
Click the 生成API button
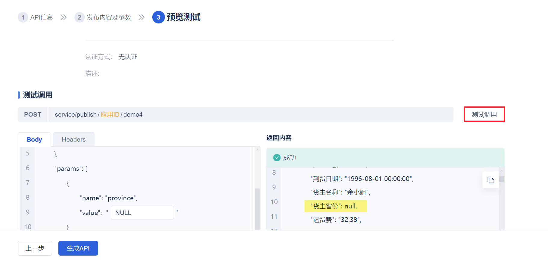(x=78, y=248)
